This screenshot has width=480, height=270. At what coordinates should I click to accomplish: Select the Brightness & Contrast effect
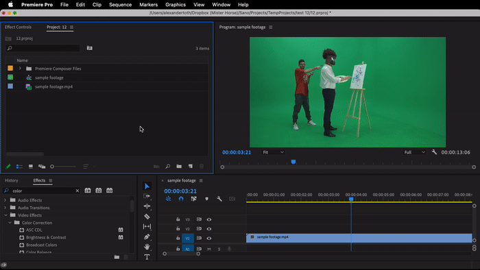coord(46,238)
